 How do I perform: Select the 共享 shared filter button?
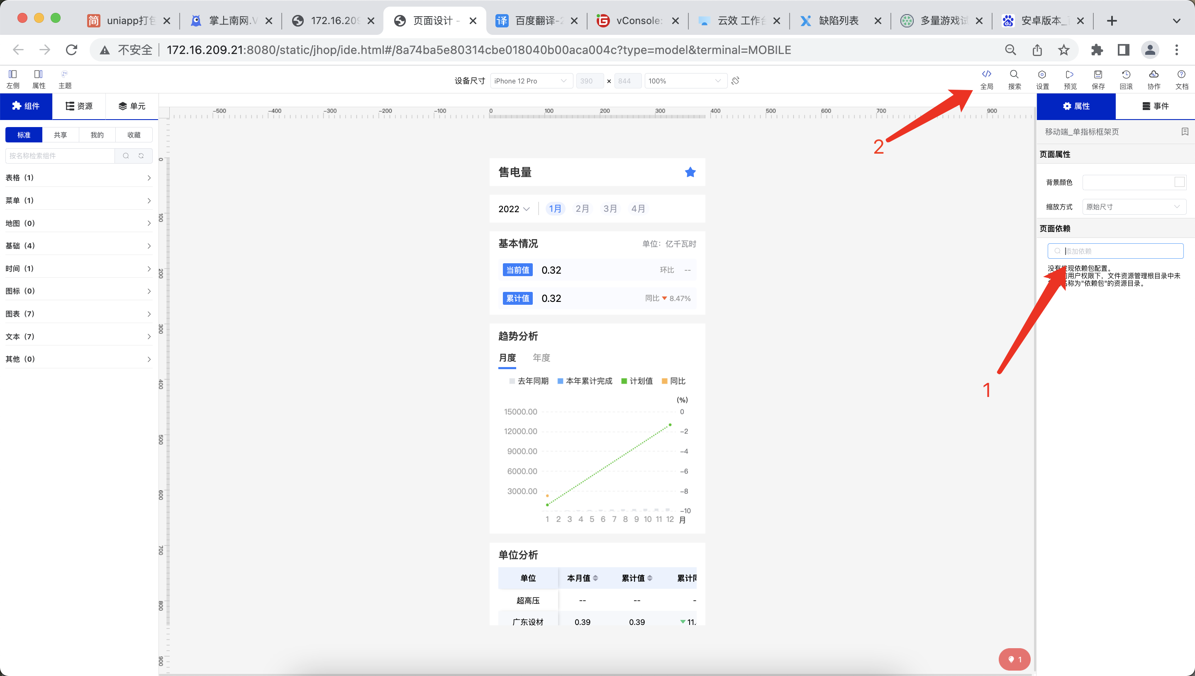click(60, 135)
